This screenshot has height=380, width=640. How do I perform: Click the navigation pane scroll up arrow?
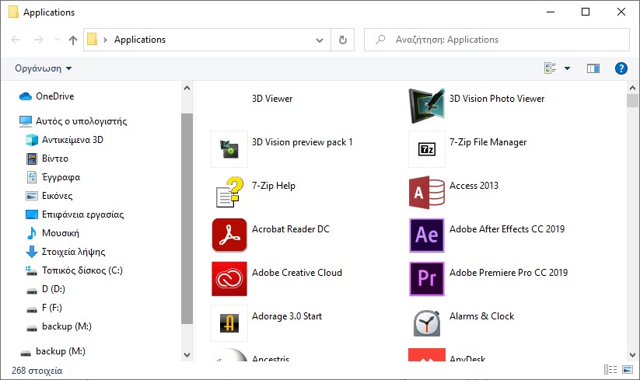click(187, 88)
